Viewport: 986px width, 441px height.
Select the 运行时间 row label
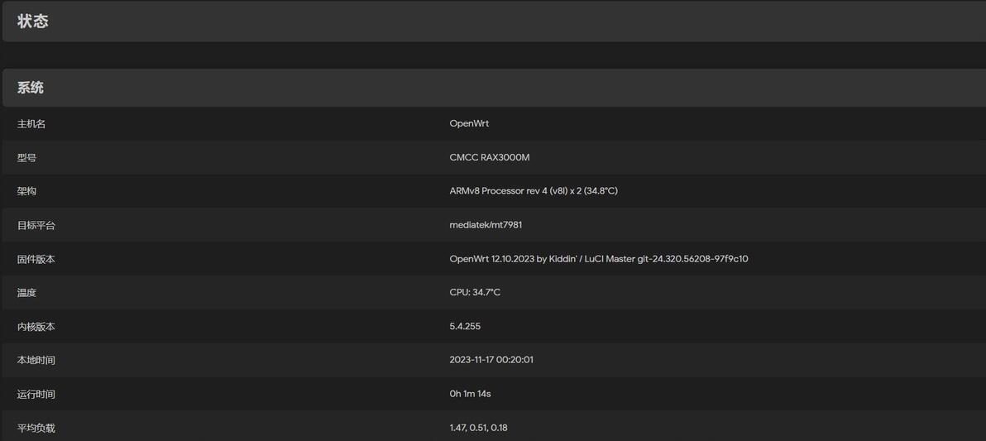click(36, 395)
